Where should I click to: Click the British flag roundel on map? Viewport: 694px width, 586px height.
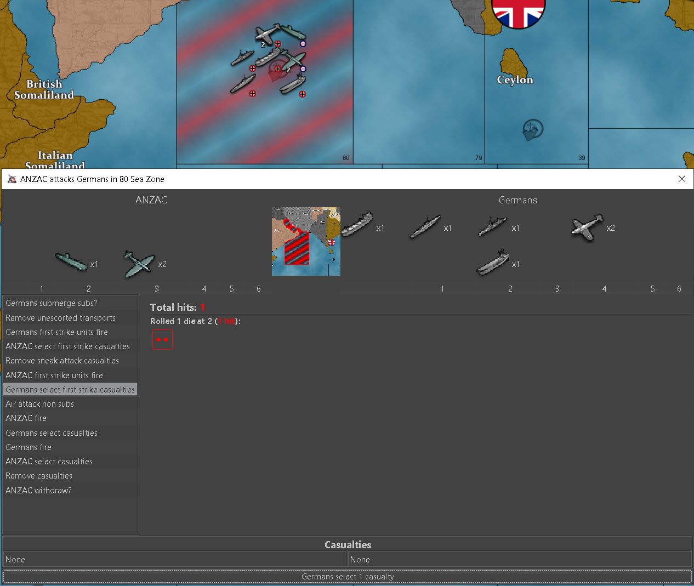(518, 12)
